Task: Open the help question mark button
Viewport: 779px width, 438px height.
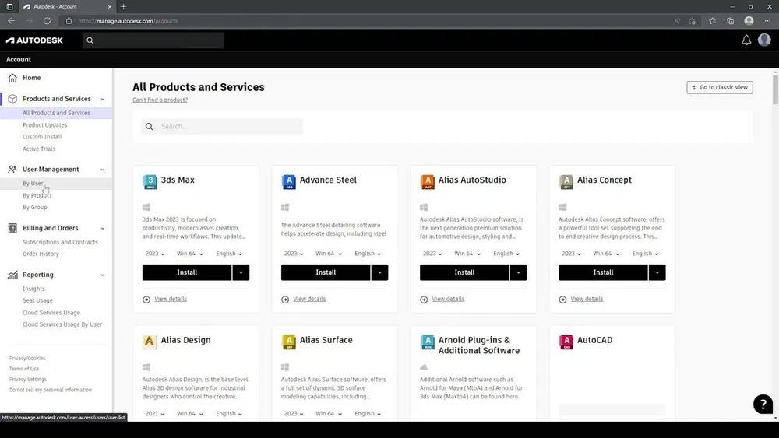Action: tap(763, 404)
